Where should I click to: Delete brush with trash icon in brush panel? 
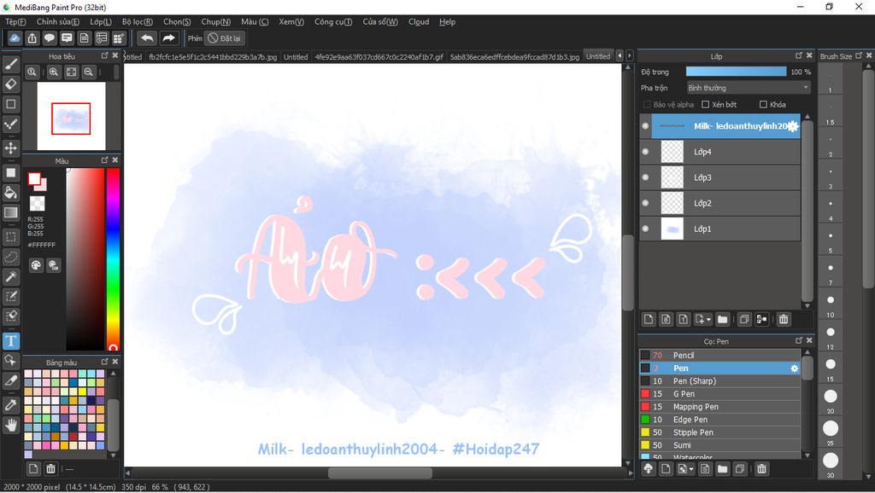pyautogui.click(x=761, y=469)
